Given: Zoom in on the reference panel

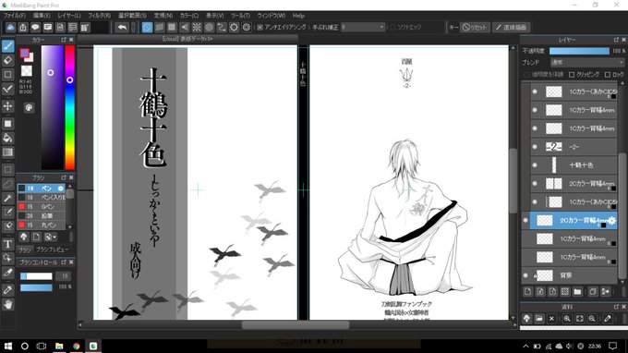Looking at the screenshot, I should (x=567, y=319).
